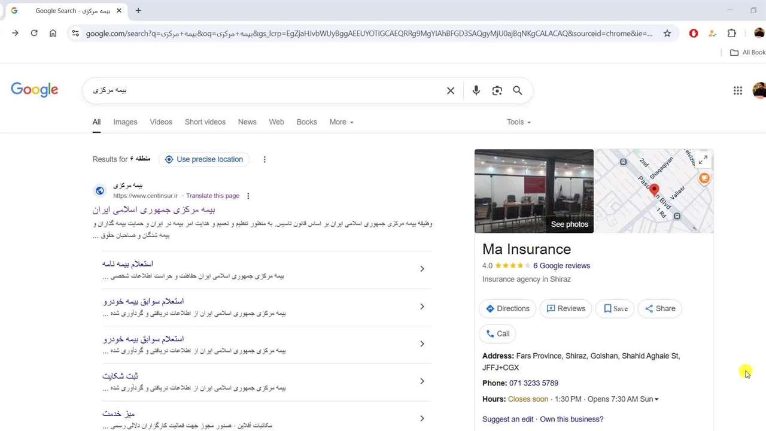Image resolution: width=766 pixels, height=431 pixels.
Task: Open the Google apps grid
Action: tap(737, 90)
